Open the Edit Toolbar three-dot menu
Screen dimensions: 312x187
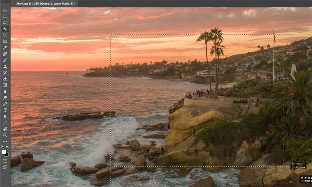(x=5, y=141)
